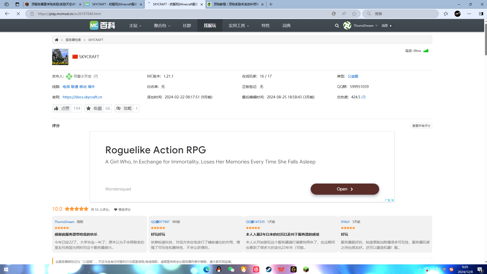This screenshot has width=487, height=274.
Task: Click the MC百科 site logo
Action: tap(102, 25)
